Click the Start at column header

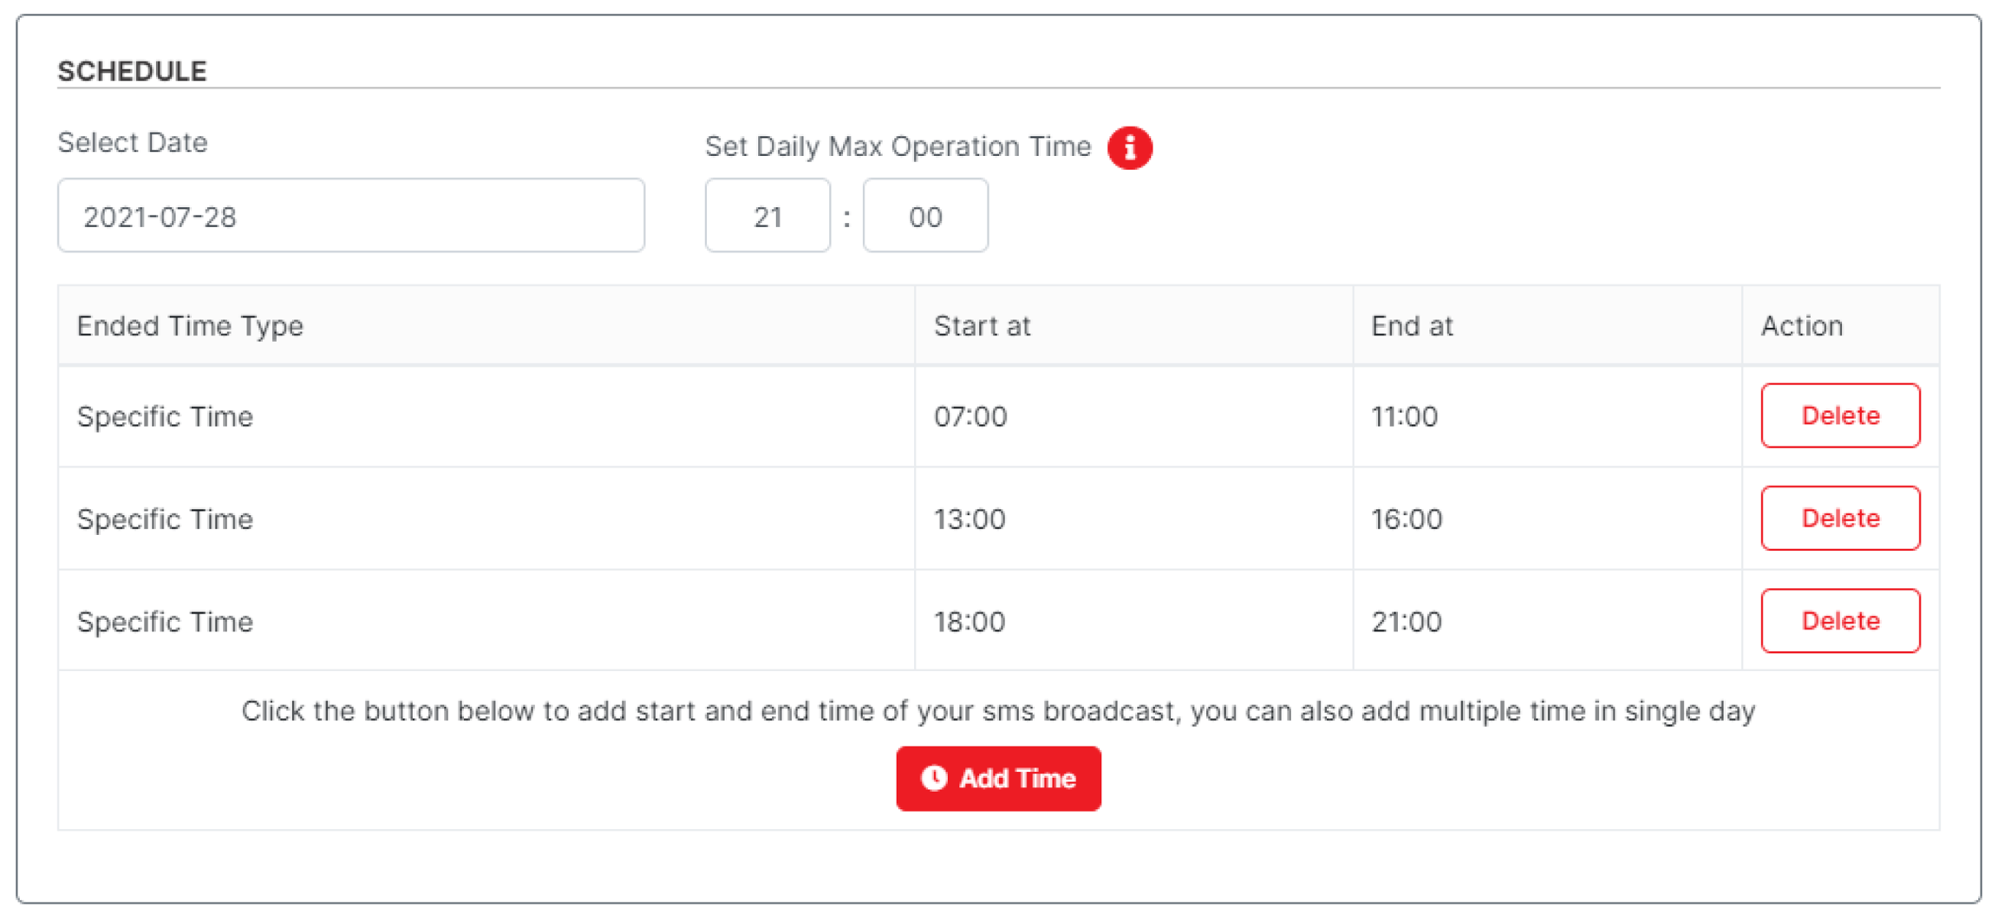[982, 326]
